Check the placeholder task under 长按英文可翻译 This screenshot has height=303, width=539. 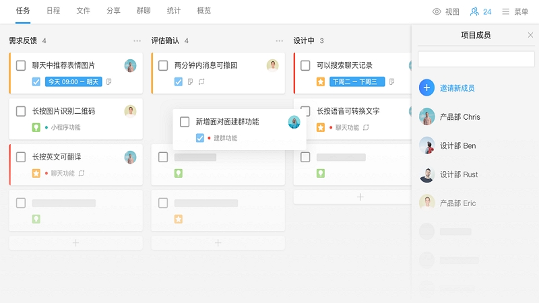[x=21, y=203]
